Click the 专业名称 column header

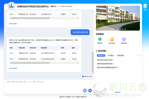tap(44, 48)
